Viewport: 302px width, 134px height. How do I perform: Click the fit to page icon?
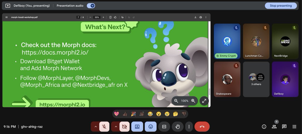click(x=110, y=17)
